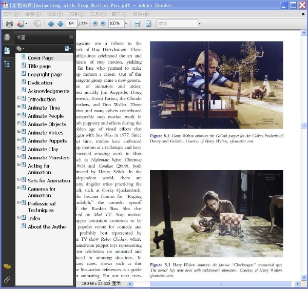Viewport: 308px width, 289px height.
Task: Expand the Introduction bookmark
Action: point(19,98)
